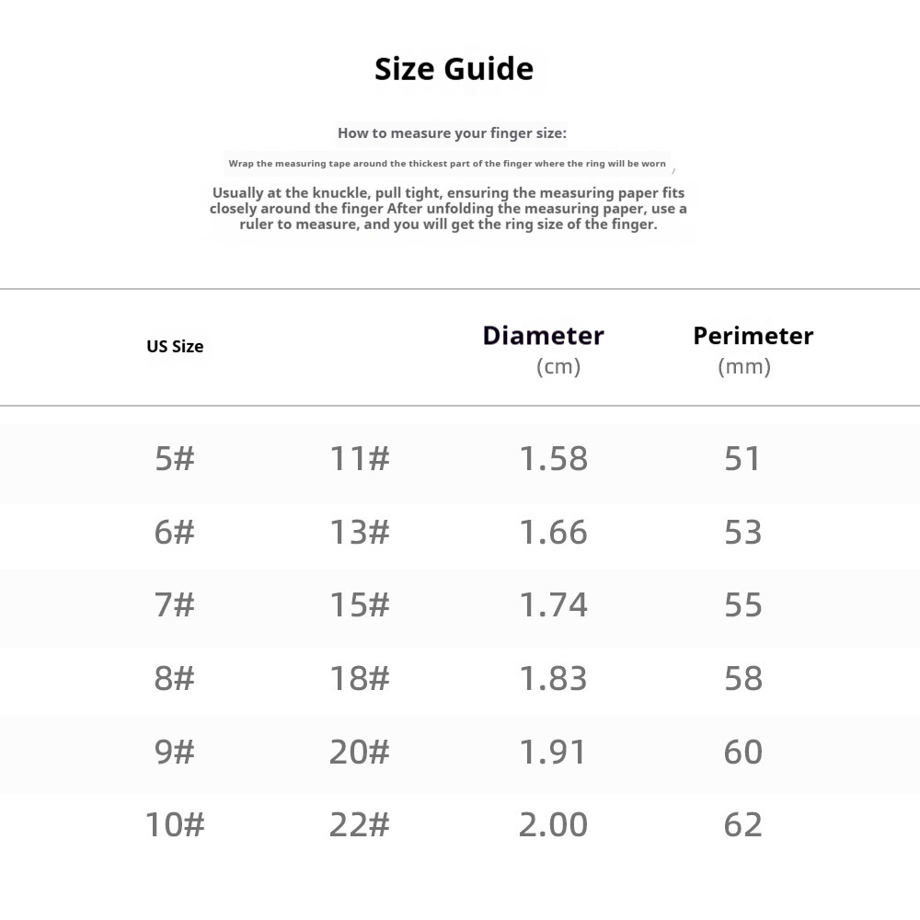920x920 pixels.
Task: Select the 6# US size cell
Action: coord(175,532)
